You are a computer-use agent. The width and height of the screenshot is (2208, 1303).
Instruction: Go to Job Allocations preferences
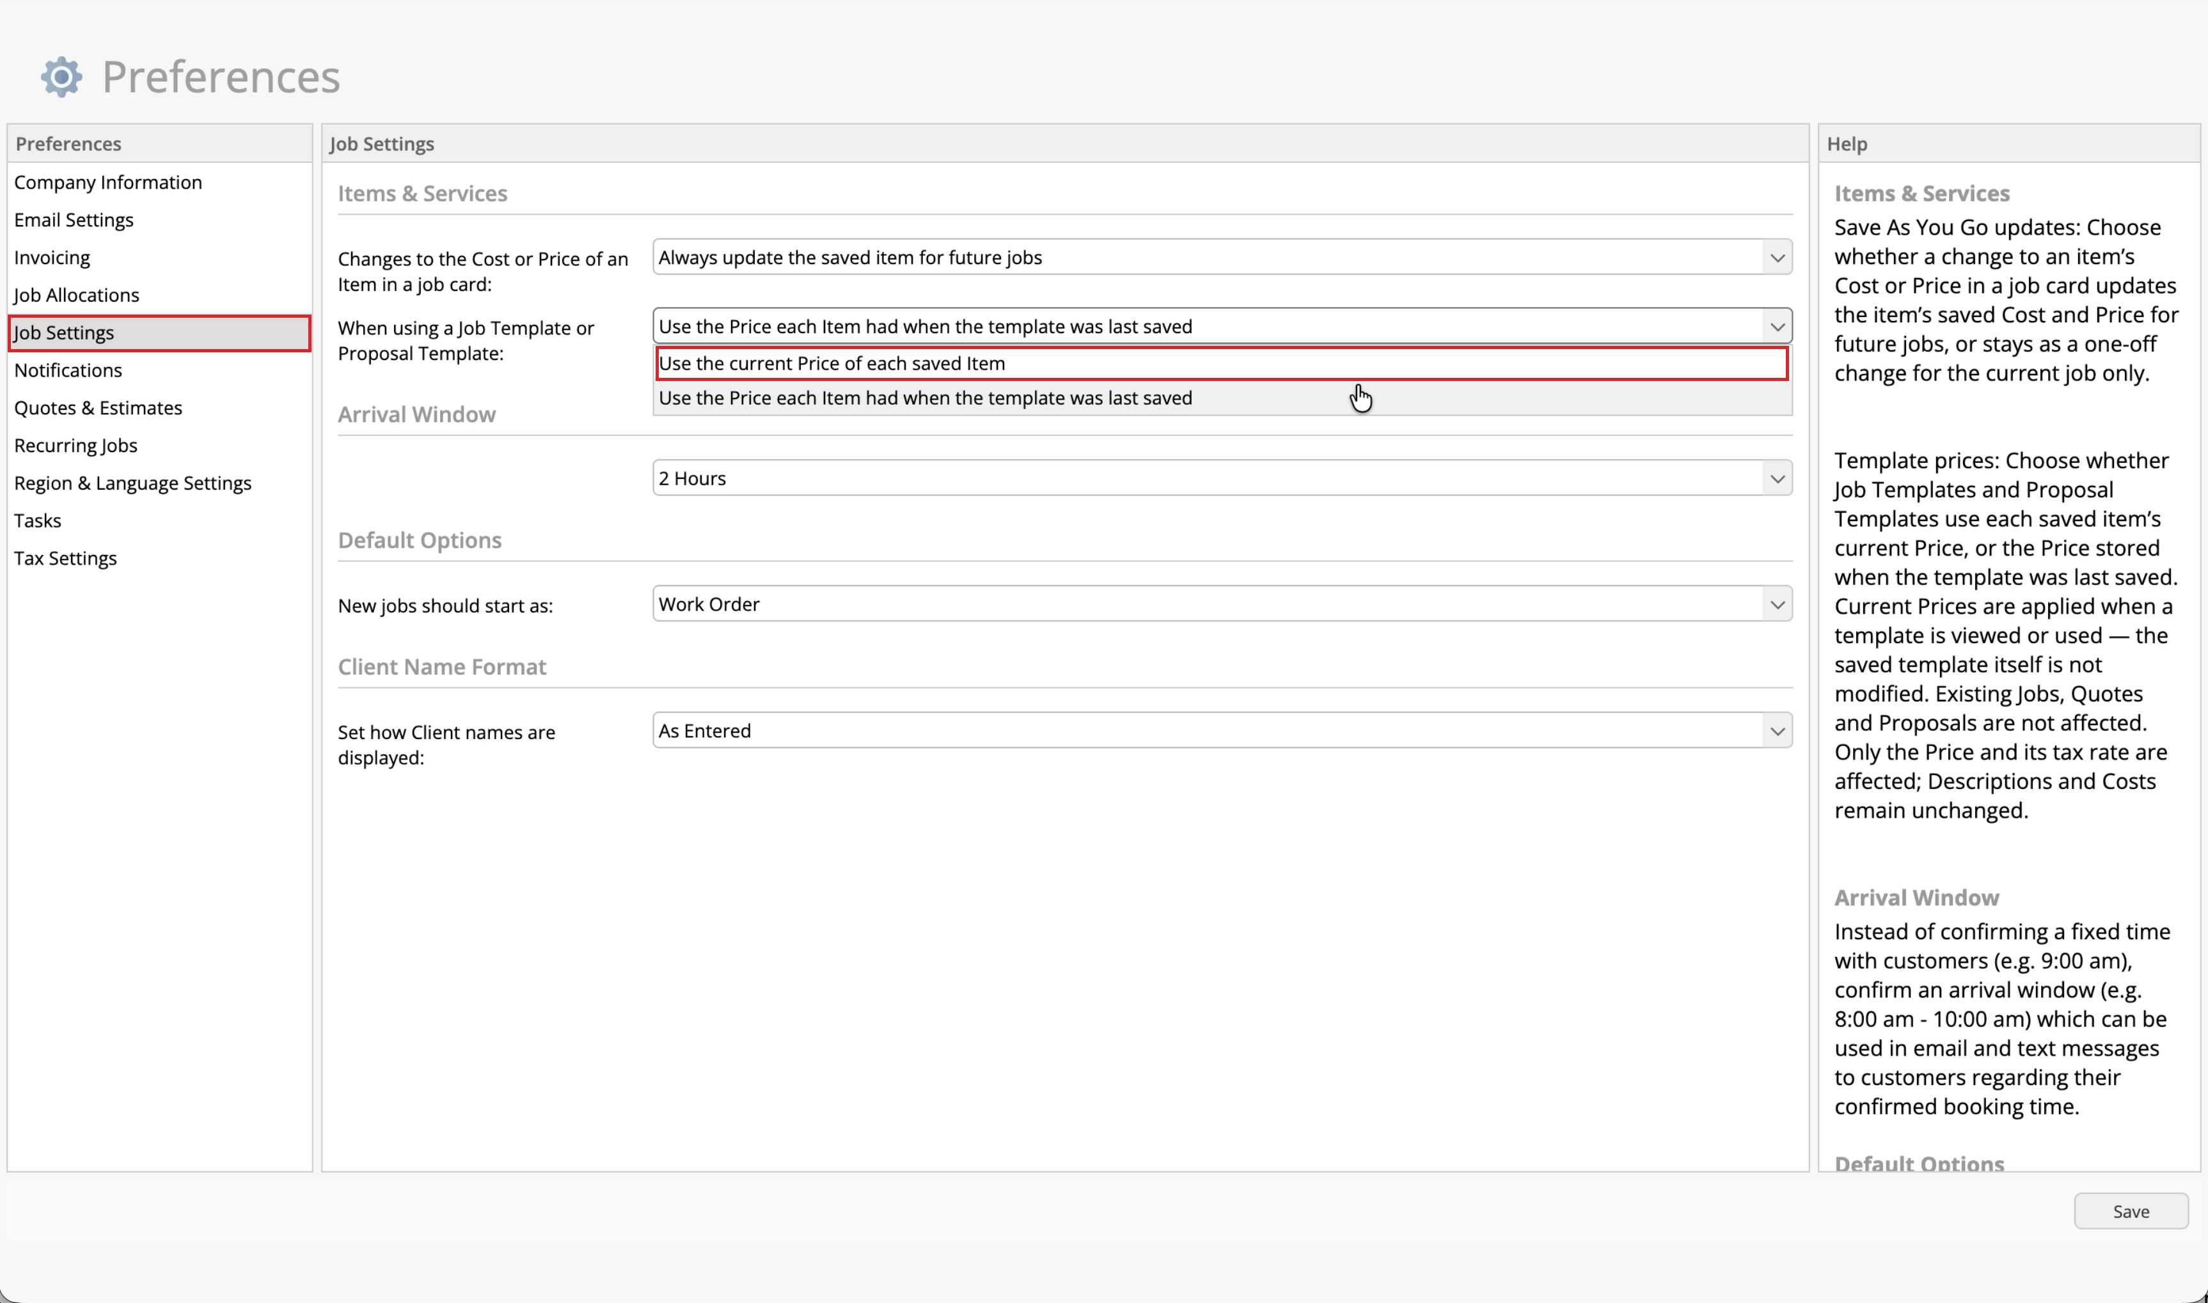tap(76, 296)
